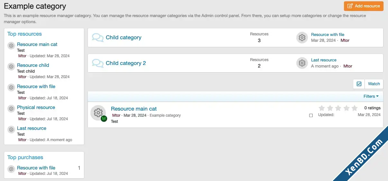This screenshot has width=388, height=181.
Task: Open the Resource main cat title link
Action: coord(134,109)
